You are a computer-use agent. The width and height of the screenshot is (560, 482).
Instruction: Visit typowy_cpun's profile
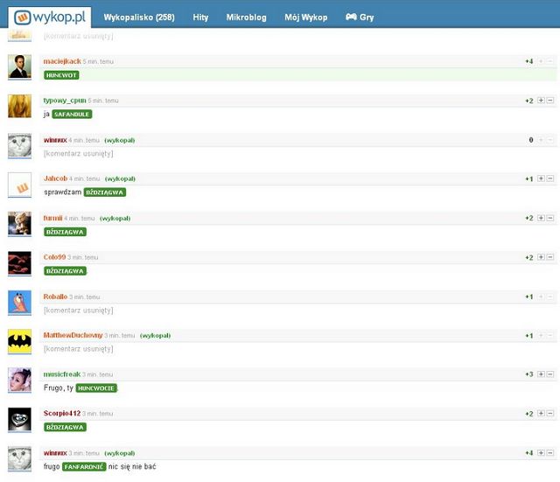65,101
